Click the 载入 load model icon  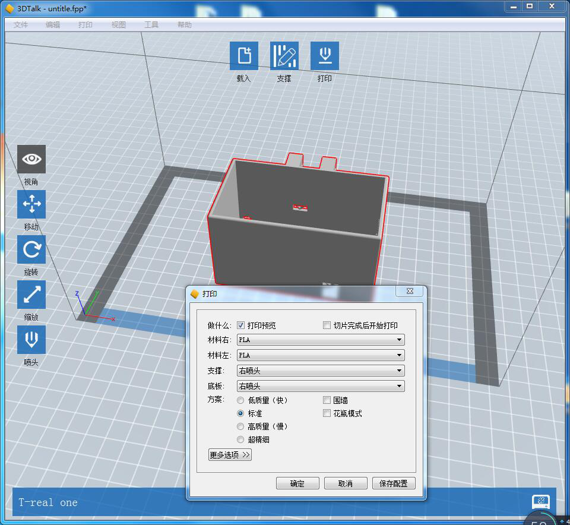[244, 56]
